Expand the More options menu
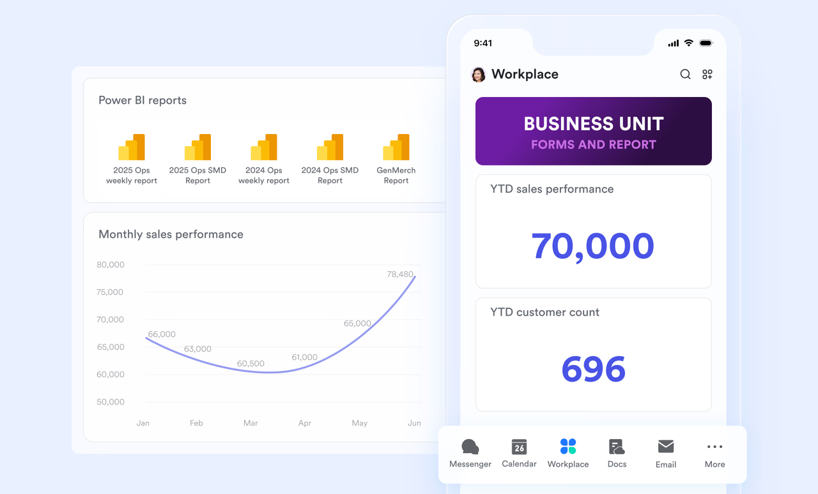The image size is (818, 494). [714, 454]
